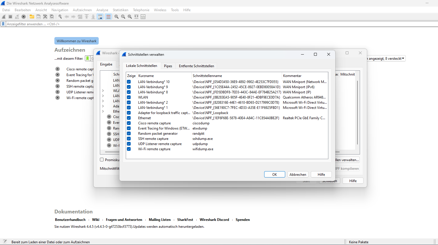Image resolution: width=438 pixels, height=245 pixels.
Task: Click the stop capture toolbar icon
Action: 10,17
